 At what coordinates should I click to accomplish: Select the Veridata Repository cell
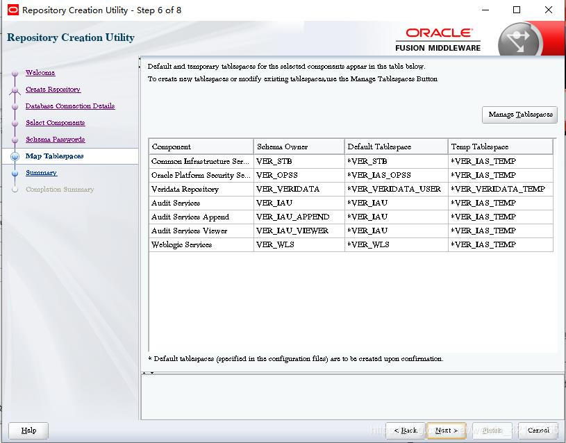(201, 189)
